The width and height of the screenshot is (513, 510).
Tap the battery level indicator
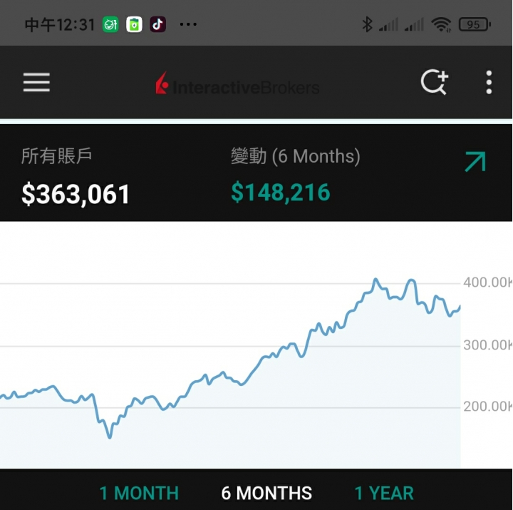point(475,25)
